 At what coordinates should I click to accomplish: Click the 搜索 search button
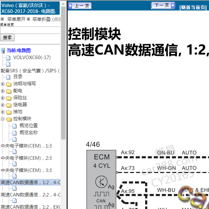click(7, 37)
